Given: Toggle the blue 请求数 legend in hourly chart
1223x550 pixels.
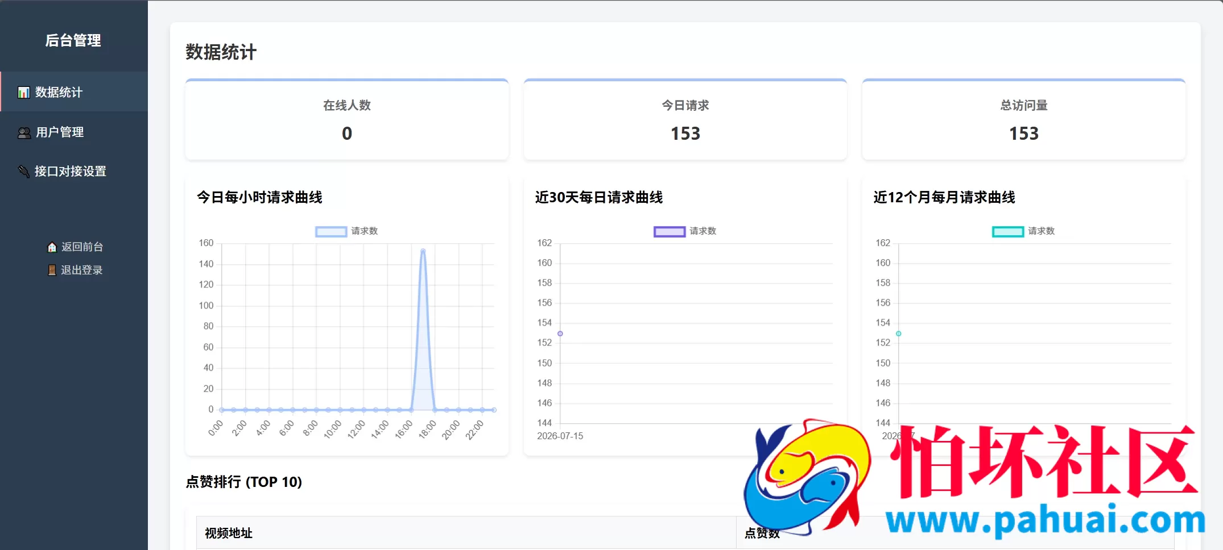Looking at the screenshot, I should tap(346, 231).
